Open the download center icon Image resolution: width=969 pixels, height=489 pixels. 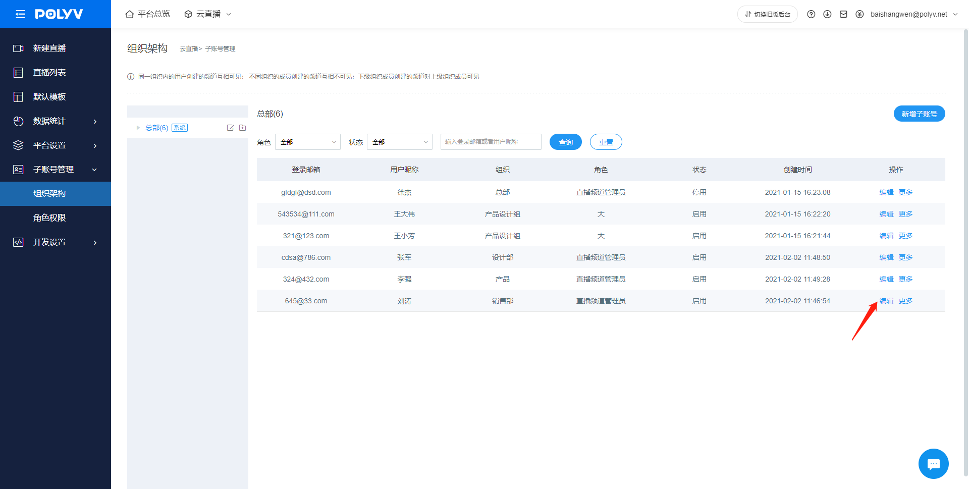[x=827, y=14]
